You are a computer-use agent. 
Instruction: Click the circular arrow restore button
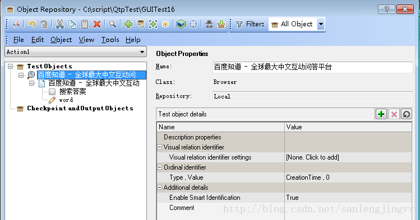(x=407, y=114)
